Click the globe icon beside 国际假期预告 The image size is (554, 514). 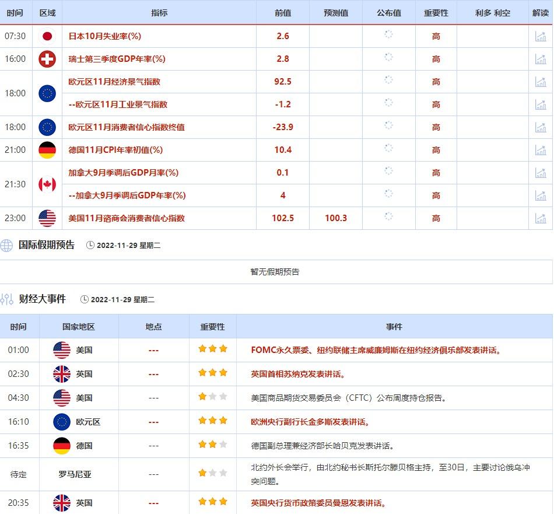point(7,246)
